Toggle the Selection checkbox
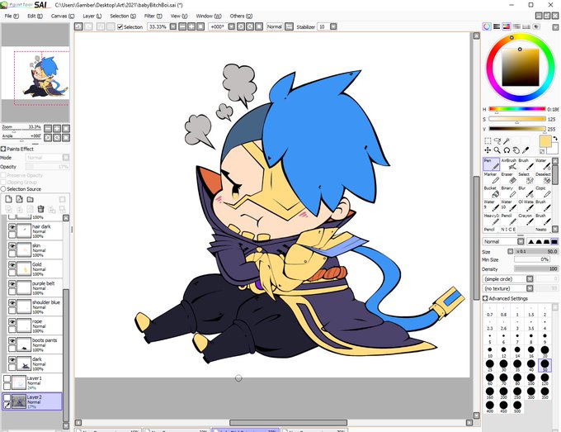This screenshot has height=432, width=561. tap(120, 27)
